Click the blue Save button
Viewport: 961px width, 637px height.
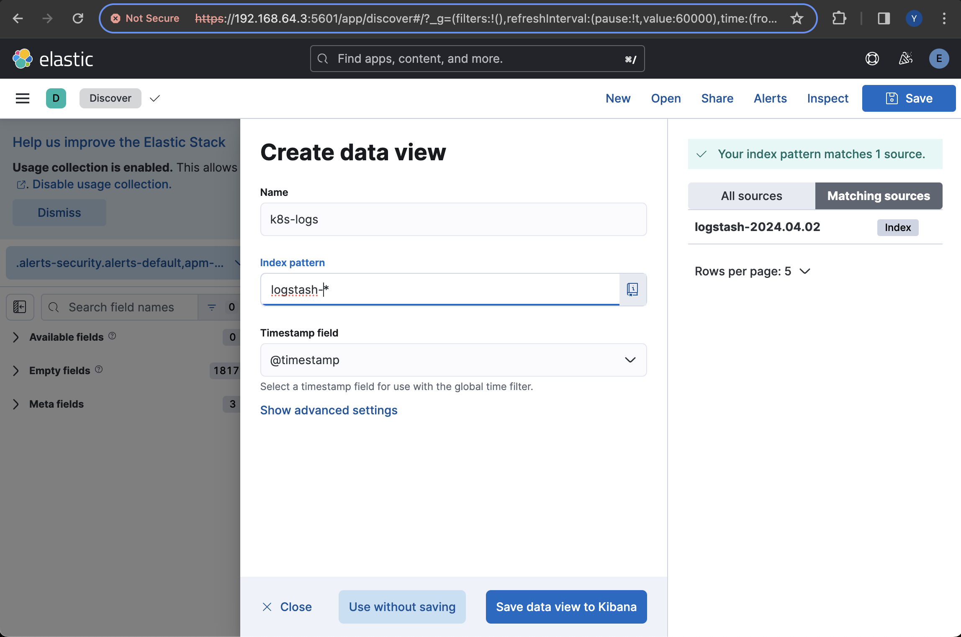point(909,98)
